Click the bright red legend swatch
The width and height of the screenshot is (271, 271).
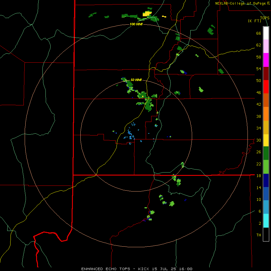(x=266, y=87)
